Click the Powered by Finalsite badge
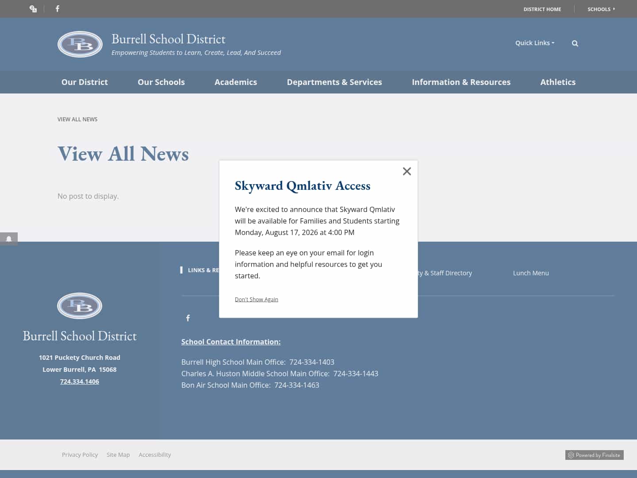This screenshot has width=637, height=478. (x=594, y=455)
